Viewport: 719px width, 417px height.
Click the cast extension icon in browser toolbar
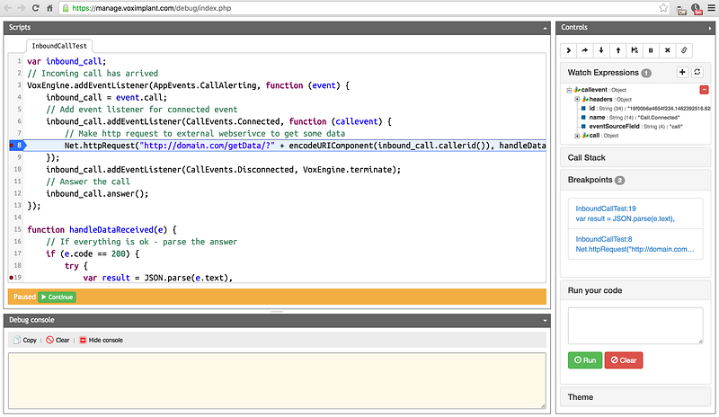click(682, 9)
